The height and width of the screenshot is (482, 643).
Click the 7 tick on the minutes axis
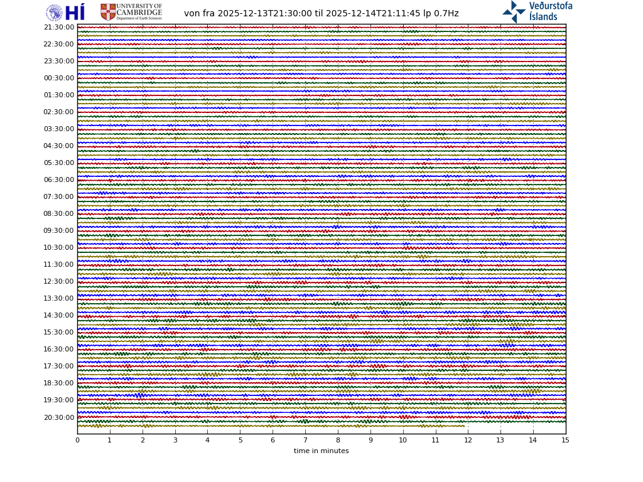(305, 440)
